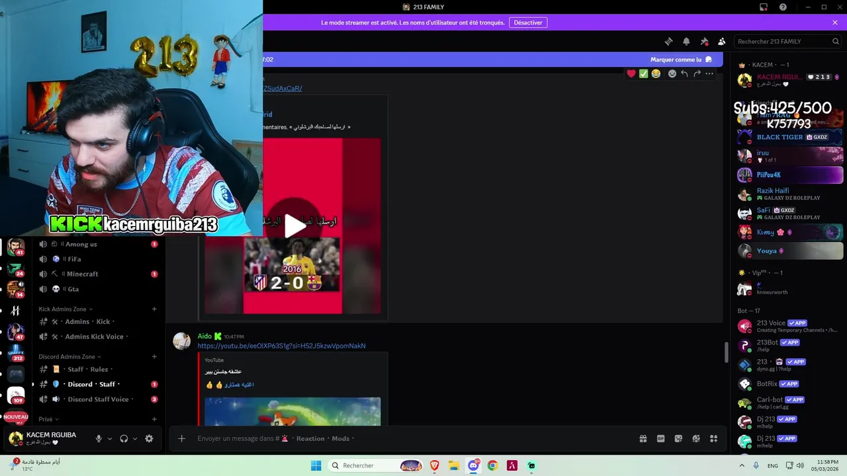Screen dimensions: 847x476
Task: Open Discord help question mark icon
Action: click(783, 7)
